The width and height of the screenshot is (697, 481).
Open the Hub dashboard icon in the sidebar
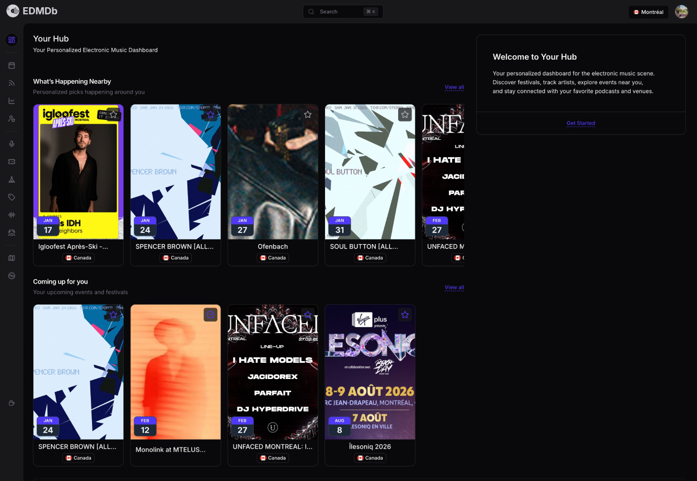click(11, 40)
